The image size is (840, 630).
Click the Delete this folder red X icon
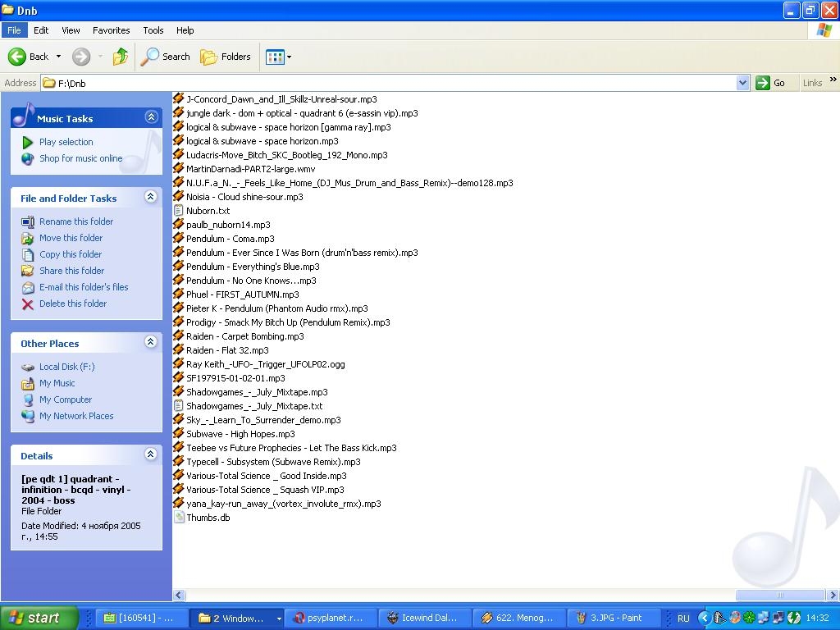(x=28, y=304)
